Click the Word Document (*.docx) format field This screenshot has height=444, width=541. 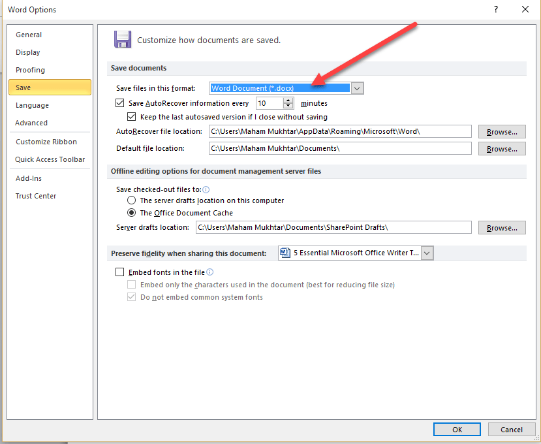point(280,88)
